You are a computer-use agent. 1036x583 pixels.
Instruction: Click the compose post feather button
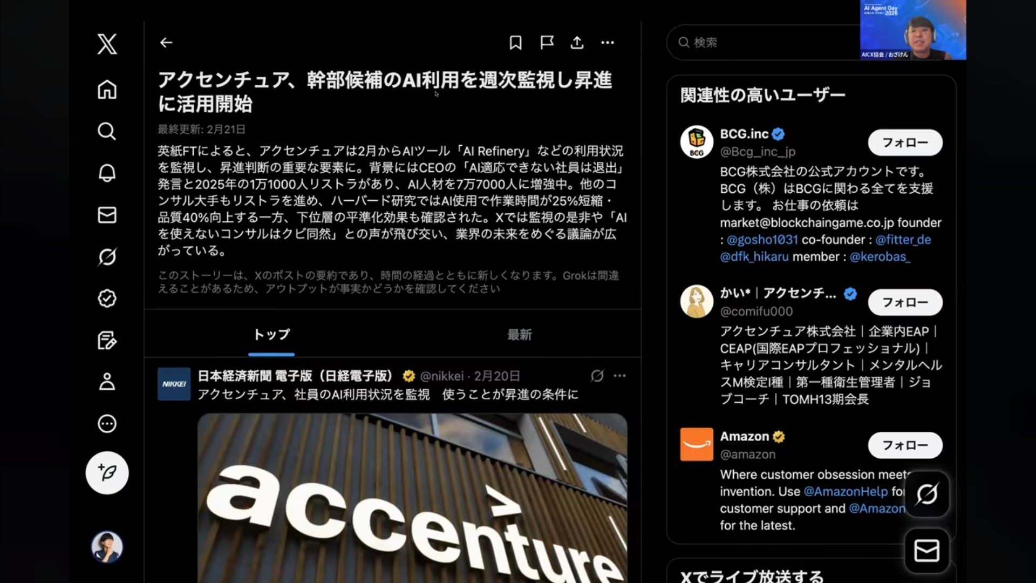pyautogui.click(x=107, y=473)
